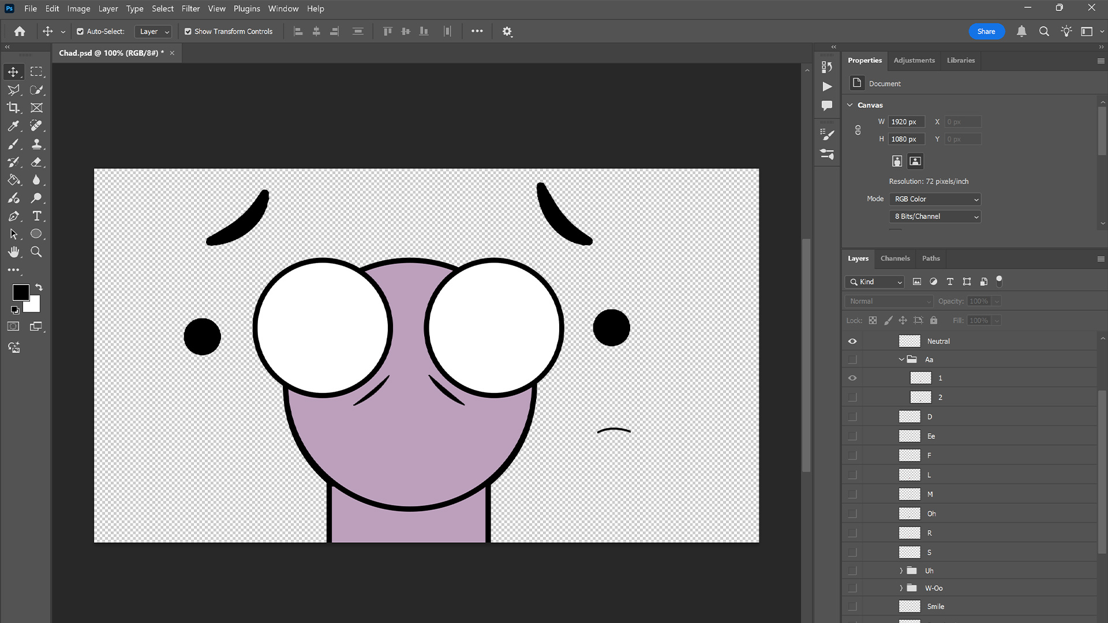Open the Brush Settings panel icon
The image size is (1108, 623).
pyautogui.click(x=827, y=134)
